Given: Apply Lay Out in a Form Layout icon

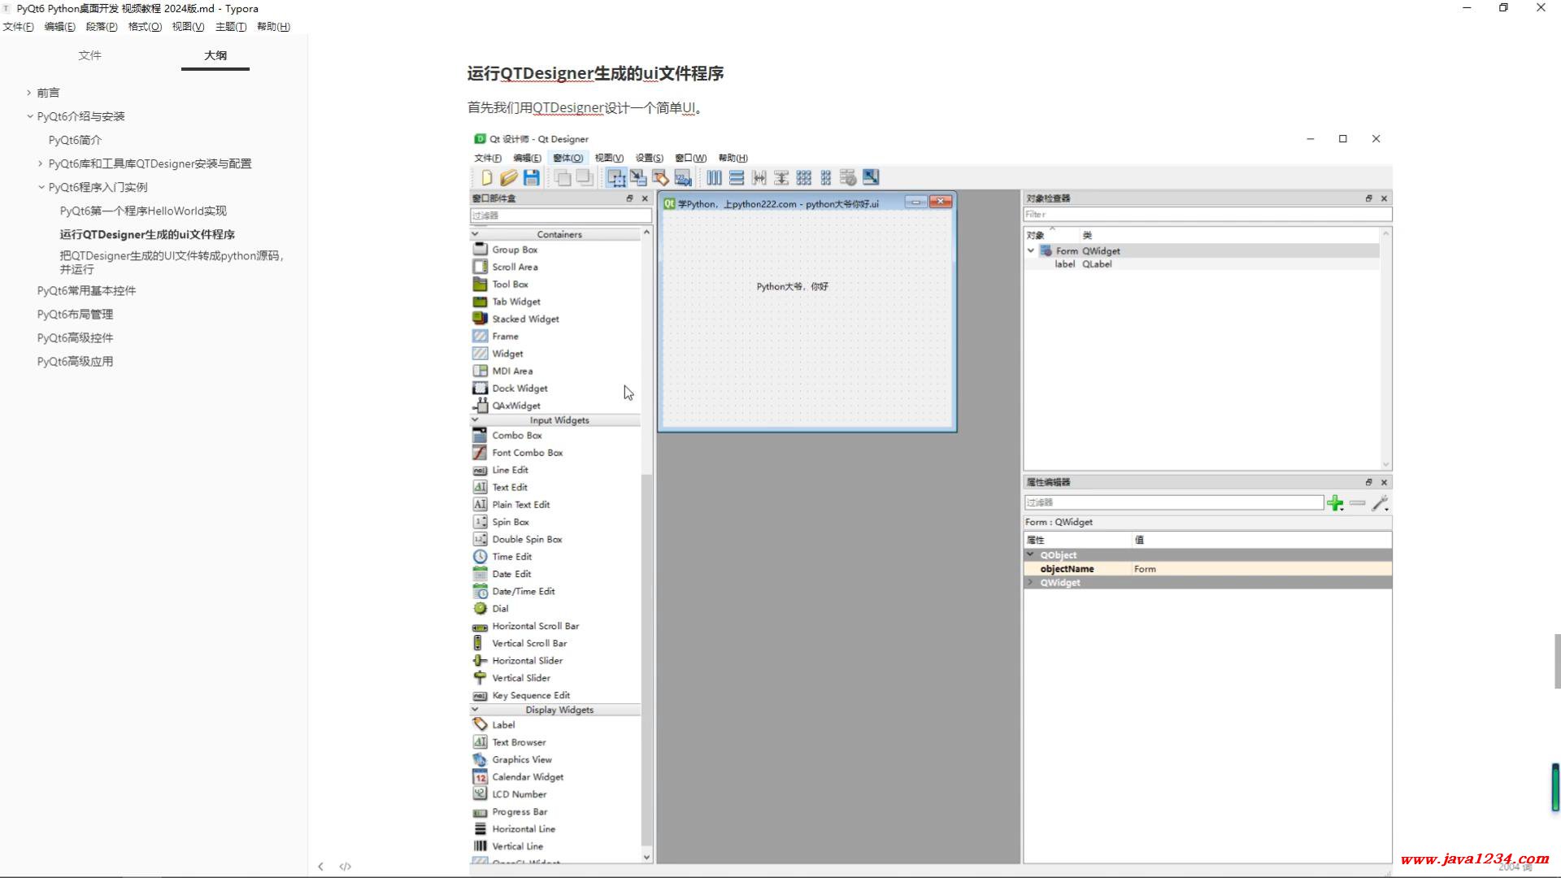Looking at the screenshot, I should click(826, 177).
